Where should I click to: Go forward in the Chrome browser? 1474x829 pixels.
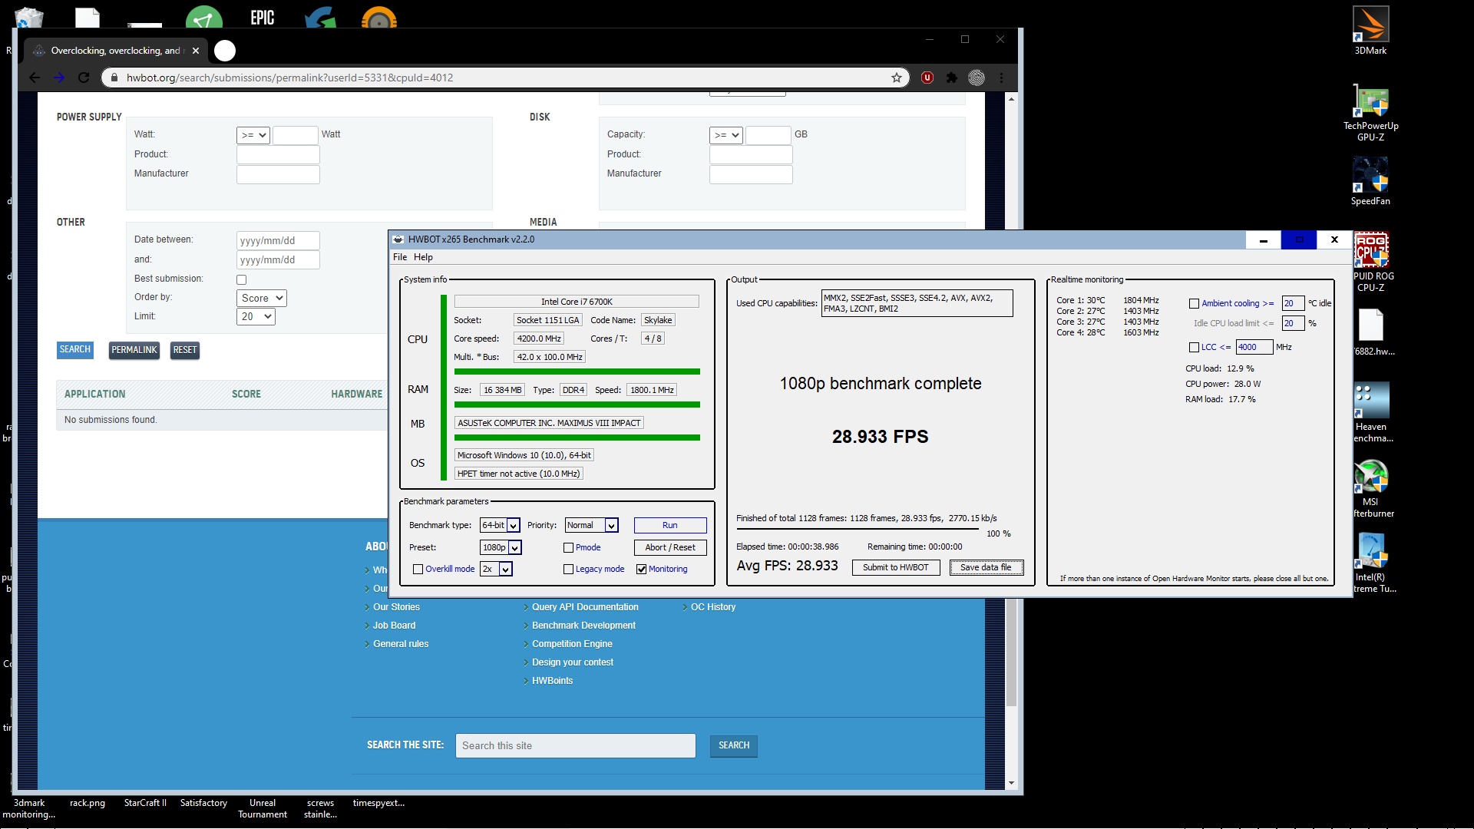[59, 78]
